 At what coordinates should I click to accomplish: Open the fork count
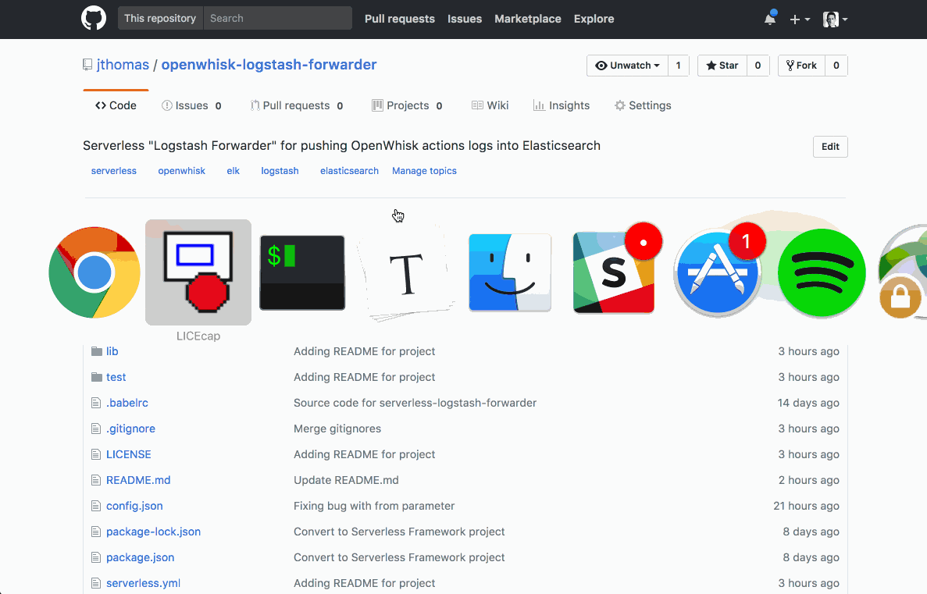(x=836, y=66)
